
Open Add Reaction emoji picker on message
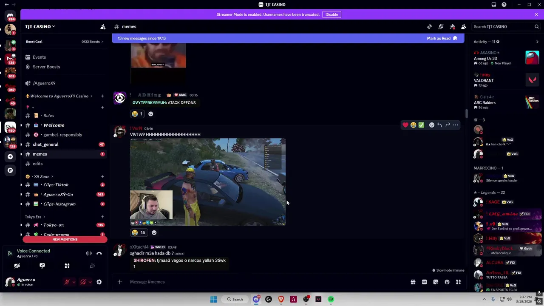point(432,125)
